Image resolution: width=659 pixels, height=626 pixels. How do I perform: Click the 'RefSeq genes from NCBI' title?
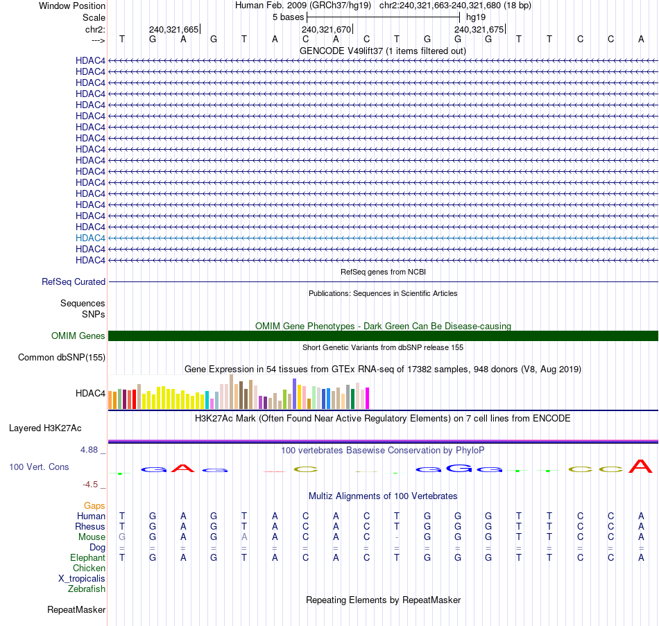pyautogui.click(x=384, y=272)
